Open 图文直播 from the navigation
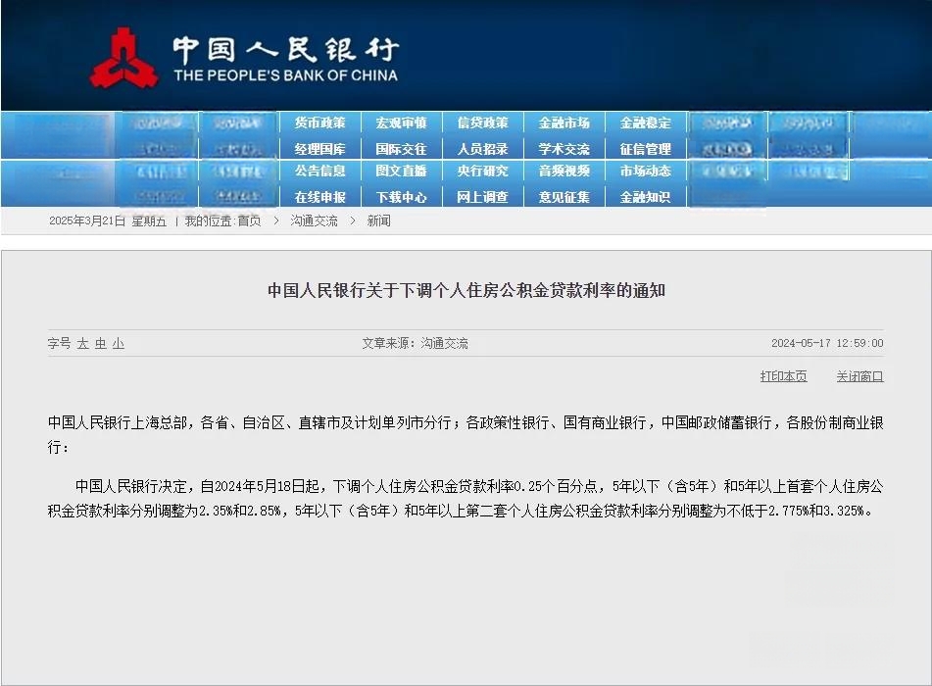 (401, 171)
